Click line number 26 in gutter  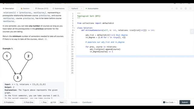point(72,73)
